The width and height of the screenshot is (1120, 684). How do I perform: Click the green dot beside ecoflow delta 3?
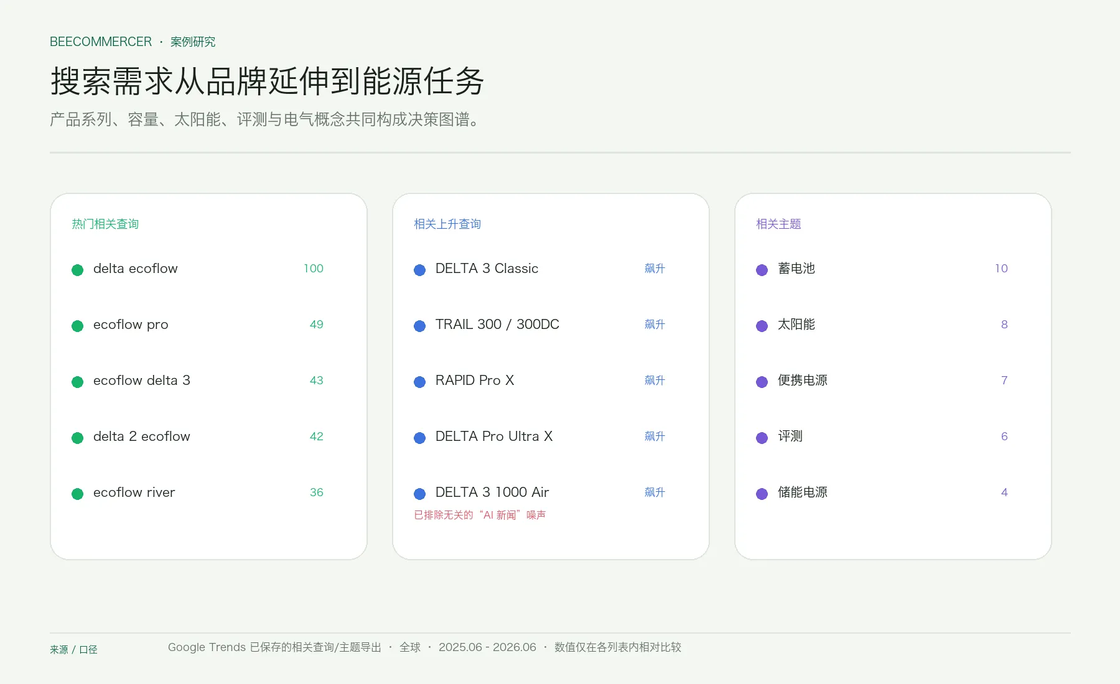[77, 382]
